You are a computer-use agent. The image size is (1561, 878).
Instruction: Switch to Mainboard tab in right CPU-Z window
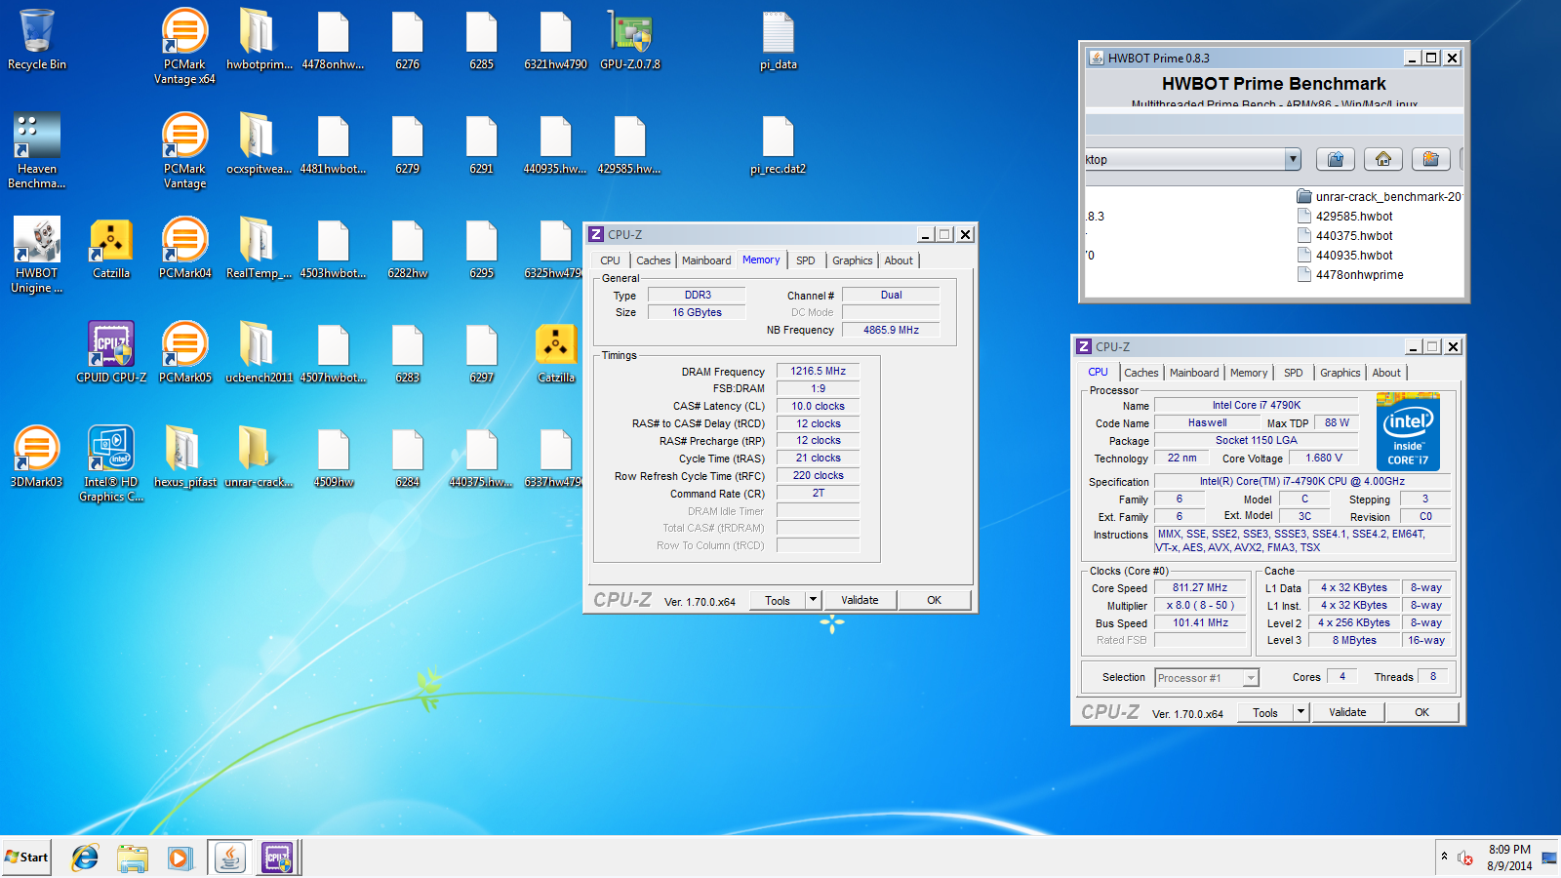click(x=1194, y=373)
